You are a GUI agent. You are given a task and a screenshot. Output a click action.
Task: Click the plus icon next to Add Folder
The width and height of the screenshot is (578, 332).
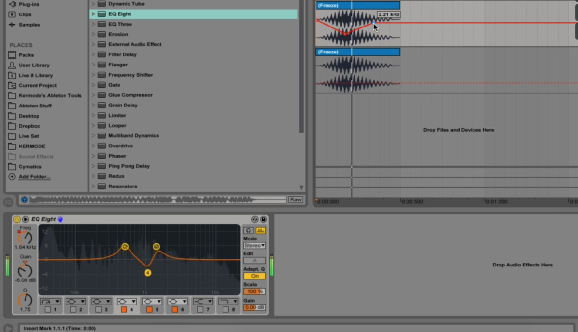[12, 177]
